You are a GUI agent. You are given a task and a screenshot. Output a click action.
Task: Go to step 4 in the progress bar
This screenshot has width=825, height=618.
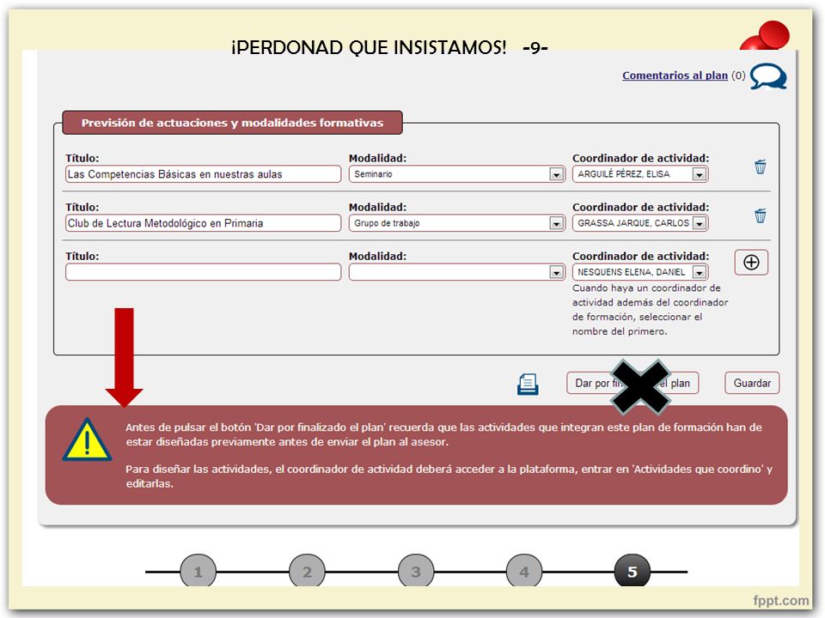[x=524, y=572]
